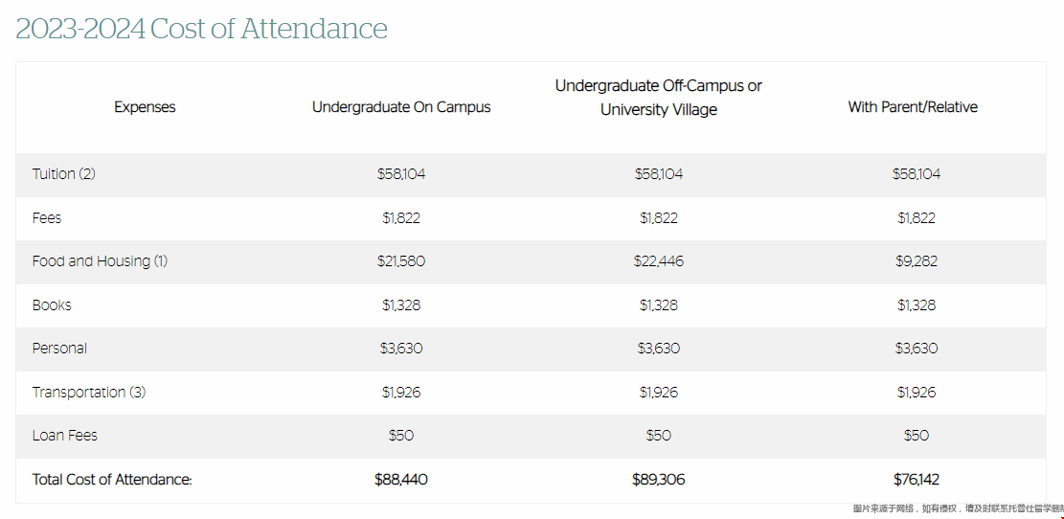Click the $21,580 food and housing value
The height and width of the screenshot is (519, 1064).
tap(401, 261)
